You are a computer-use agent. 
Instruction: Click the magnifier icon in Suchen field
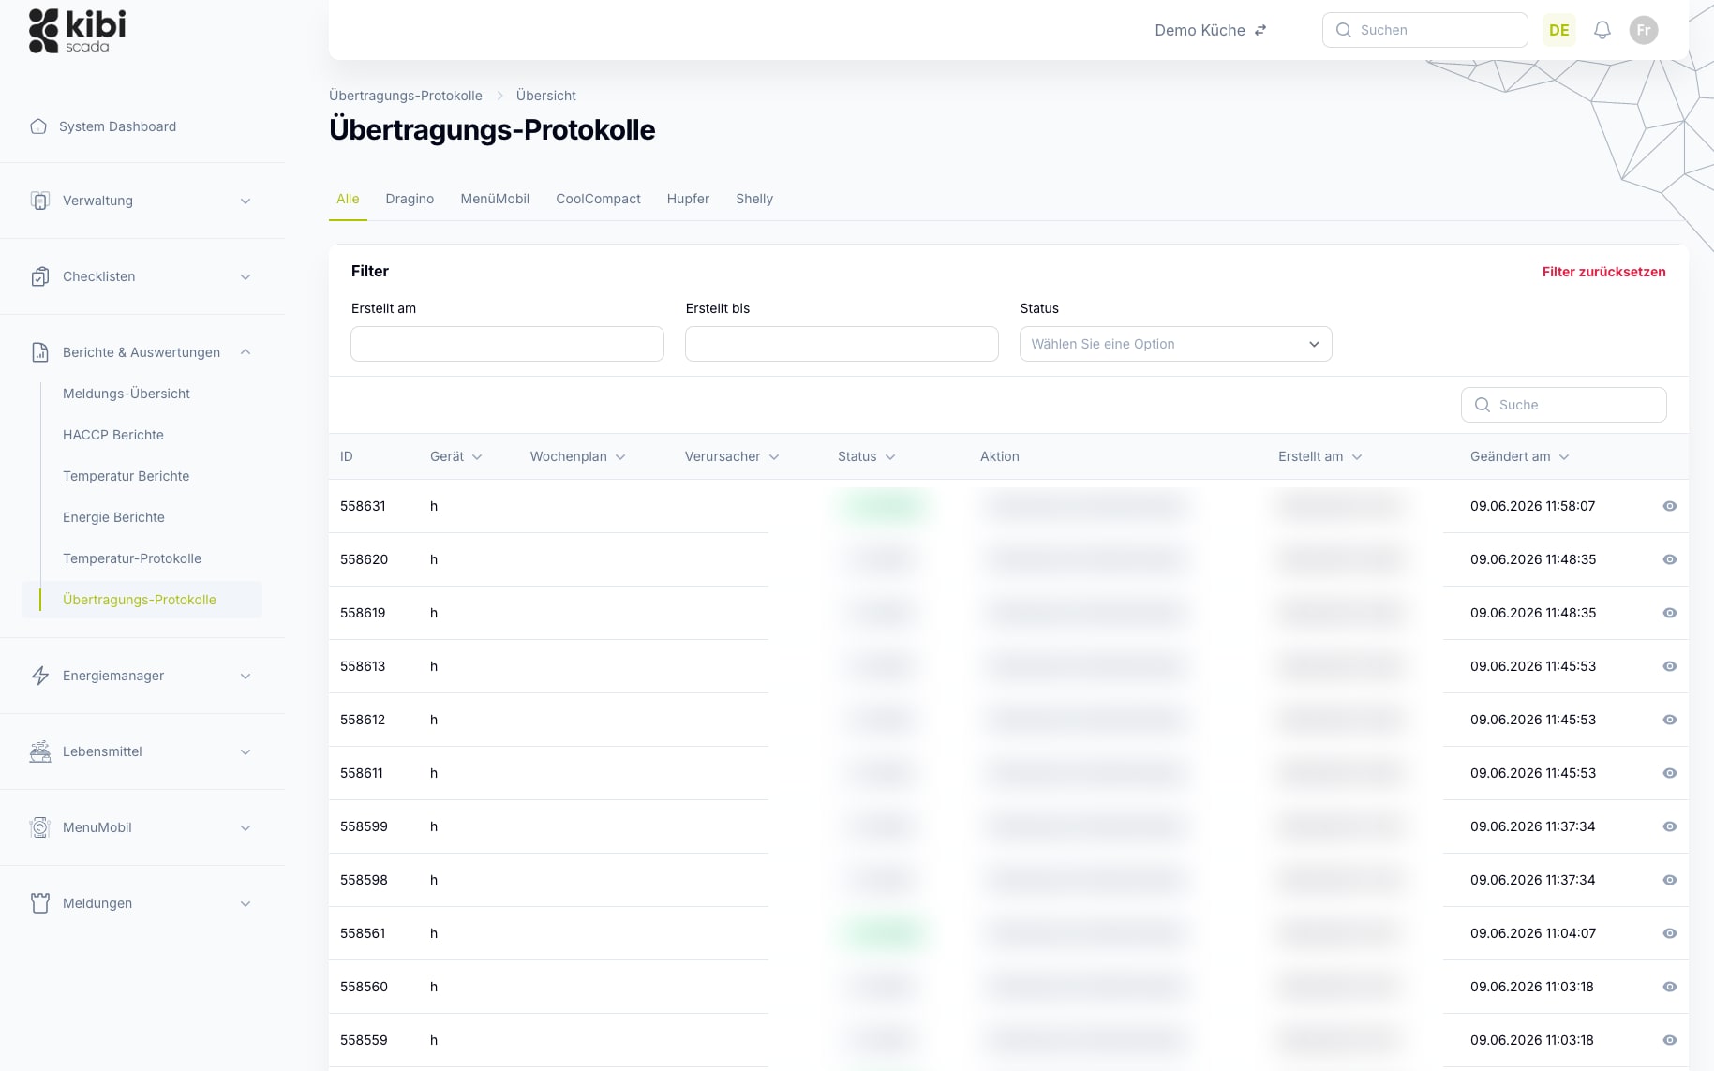coord(1344,30)
